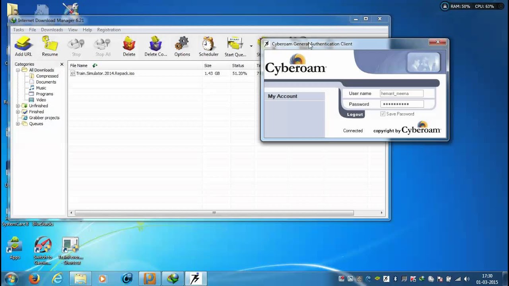Launch Internet Explorer from the taskbar

[x=58, y=279]
